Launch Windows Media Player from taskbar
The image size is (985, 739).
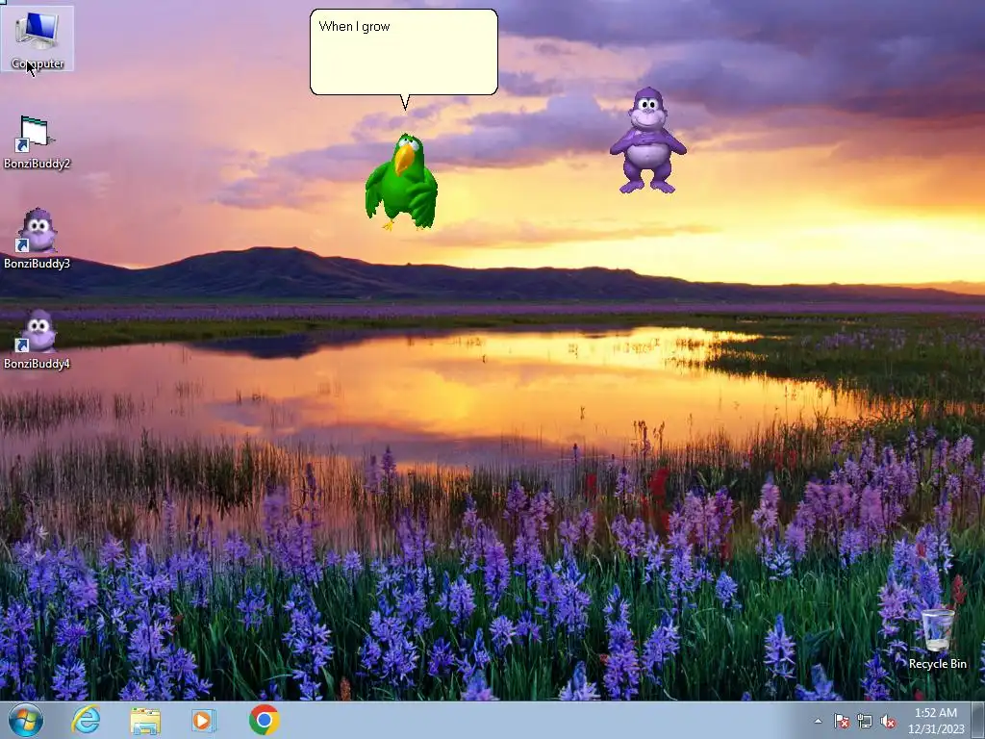click(204, 720)
